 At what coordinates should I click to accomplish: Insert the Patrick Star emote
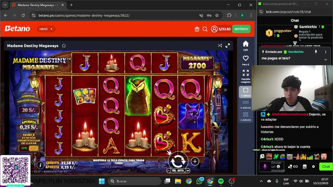tap(296, 157)
